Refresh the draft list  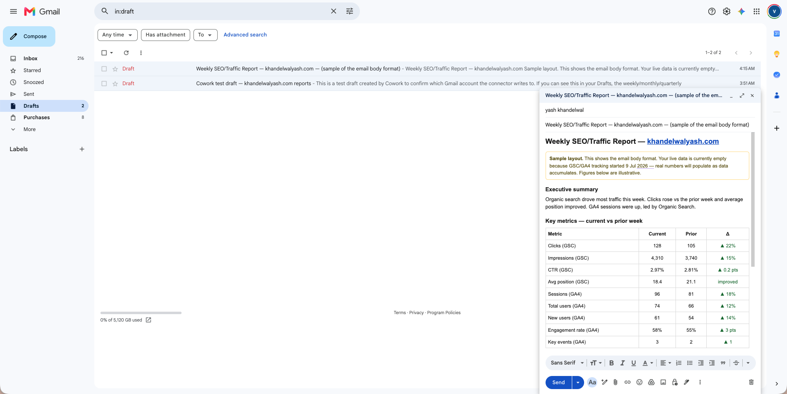click(126, 53)
